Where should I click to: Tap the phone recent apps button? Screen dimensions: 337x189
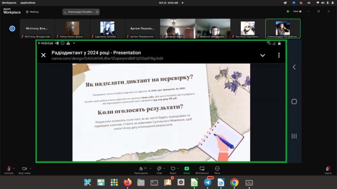[x=294, y=136]
